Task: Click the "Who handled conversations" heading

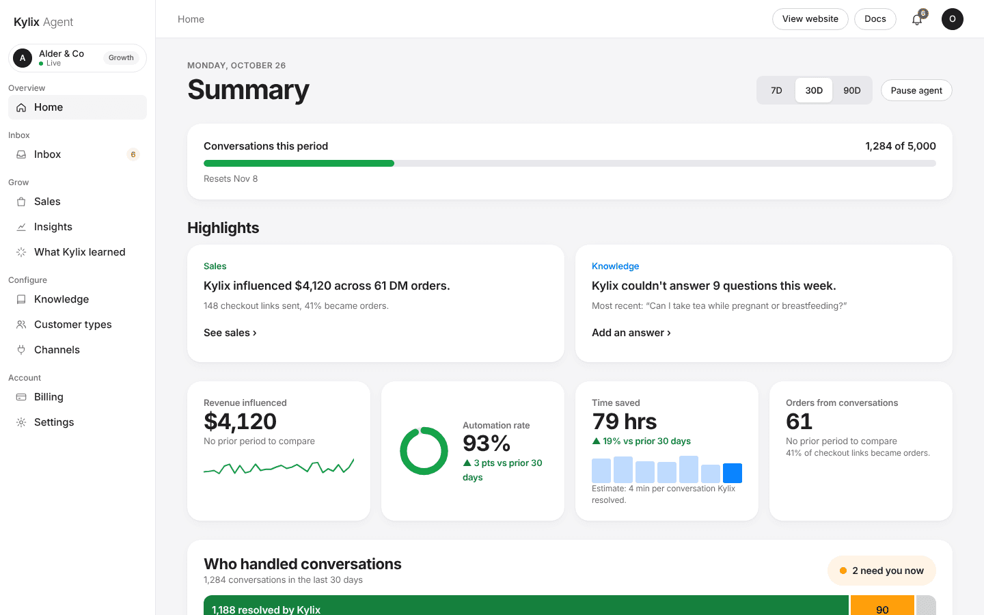Action: 303,564
